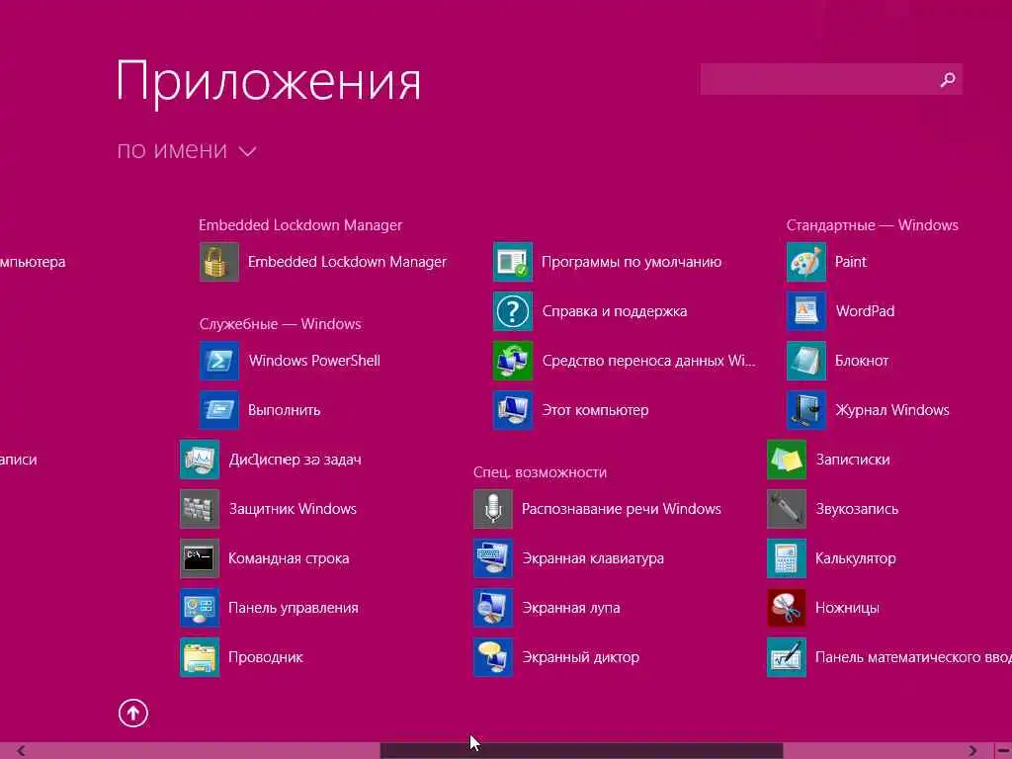Open Панель математического ввода icon
The image size is (1012, 759).
[786, 657]
